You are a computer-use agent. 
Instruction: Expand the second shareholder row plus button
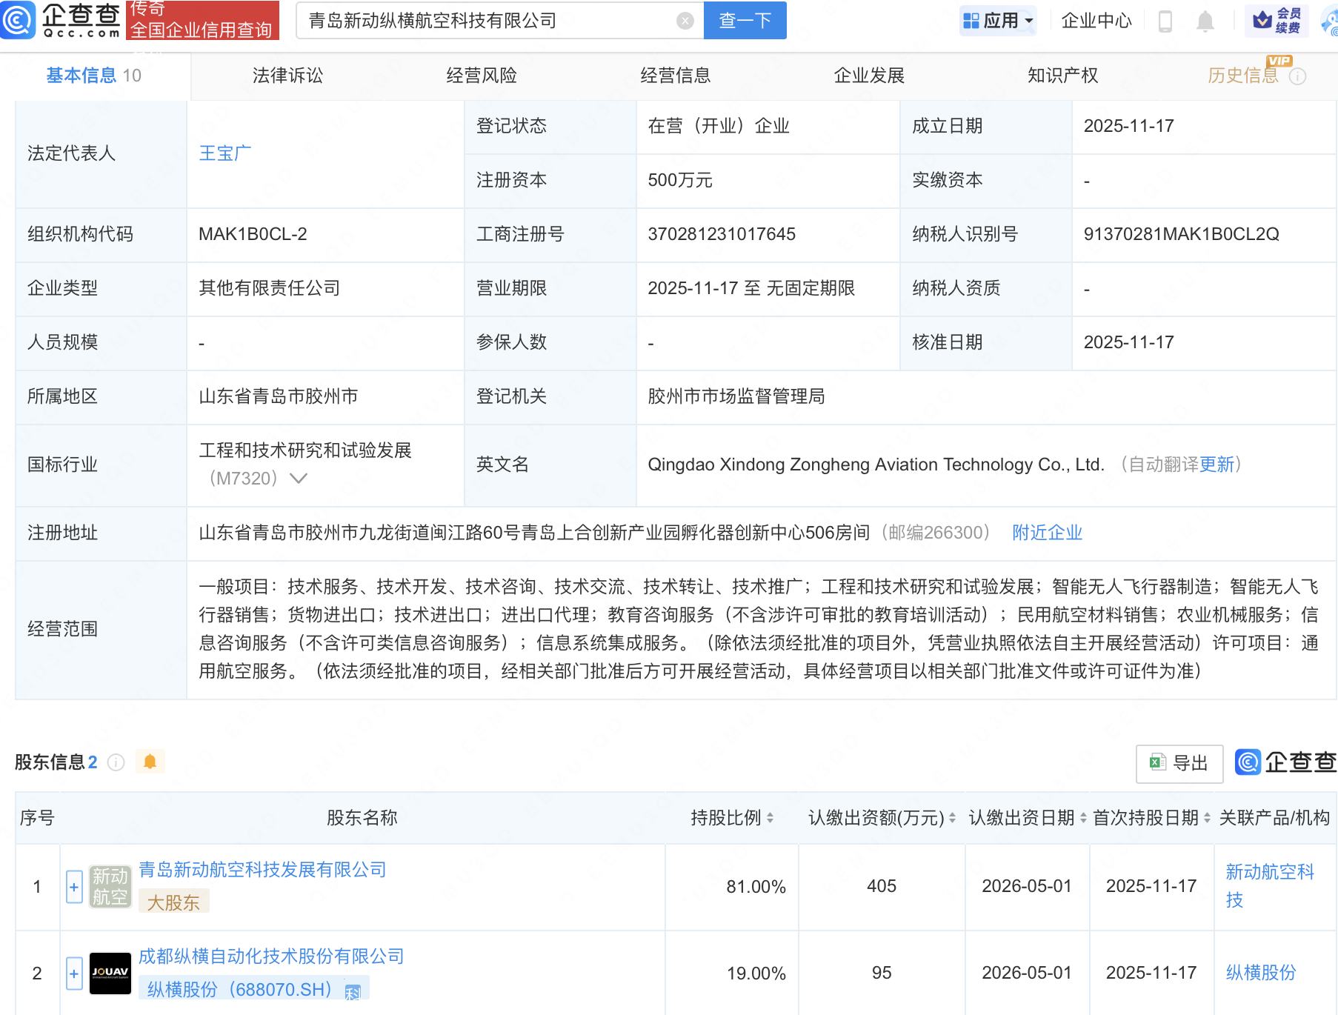[x=74, y=974]
